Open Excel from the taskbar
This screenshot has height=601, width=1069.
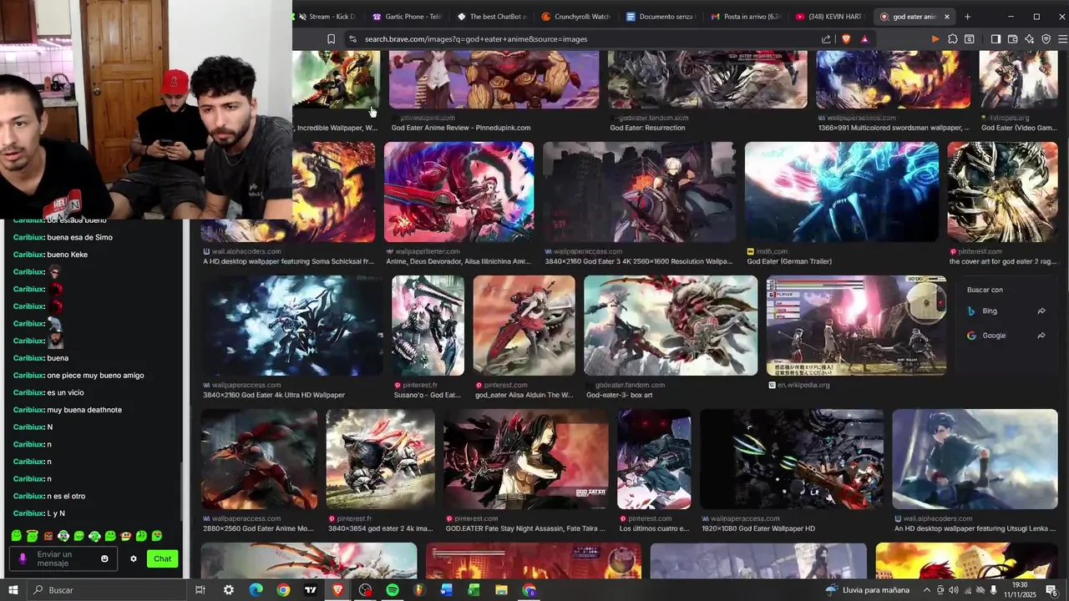click(x=474, y=590)
